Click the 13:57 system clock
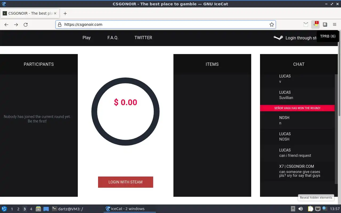Screen dimensions: 341x213 pyautogui.click(x=335, y=209)
